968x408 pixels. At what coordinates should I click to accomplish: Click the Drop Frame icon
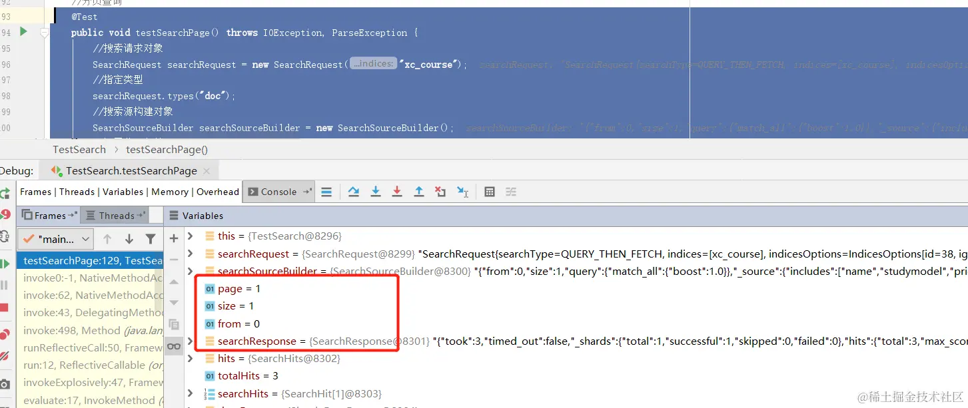point(440,192)
